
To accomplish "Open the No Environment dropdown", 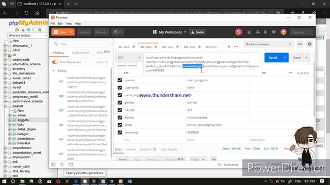I will [268, 44].
